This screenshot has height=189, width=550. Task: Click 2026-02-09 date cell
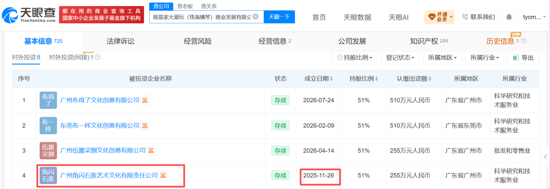318,125
